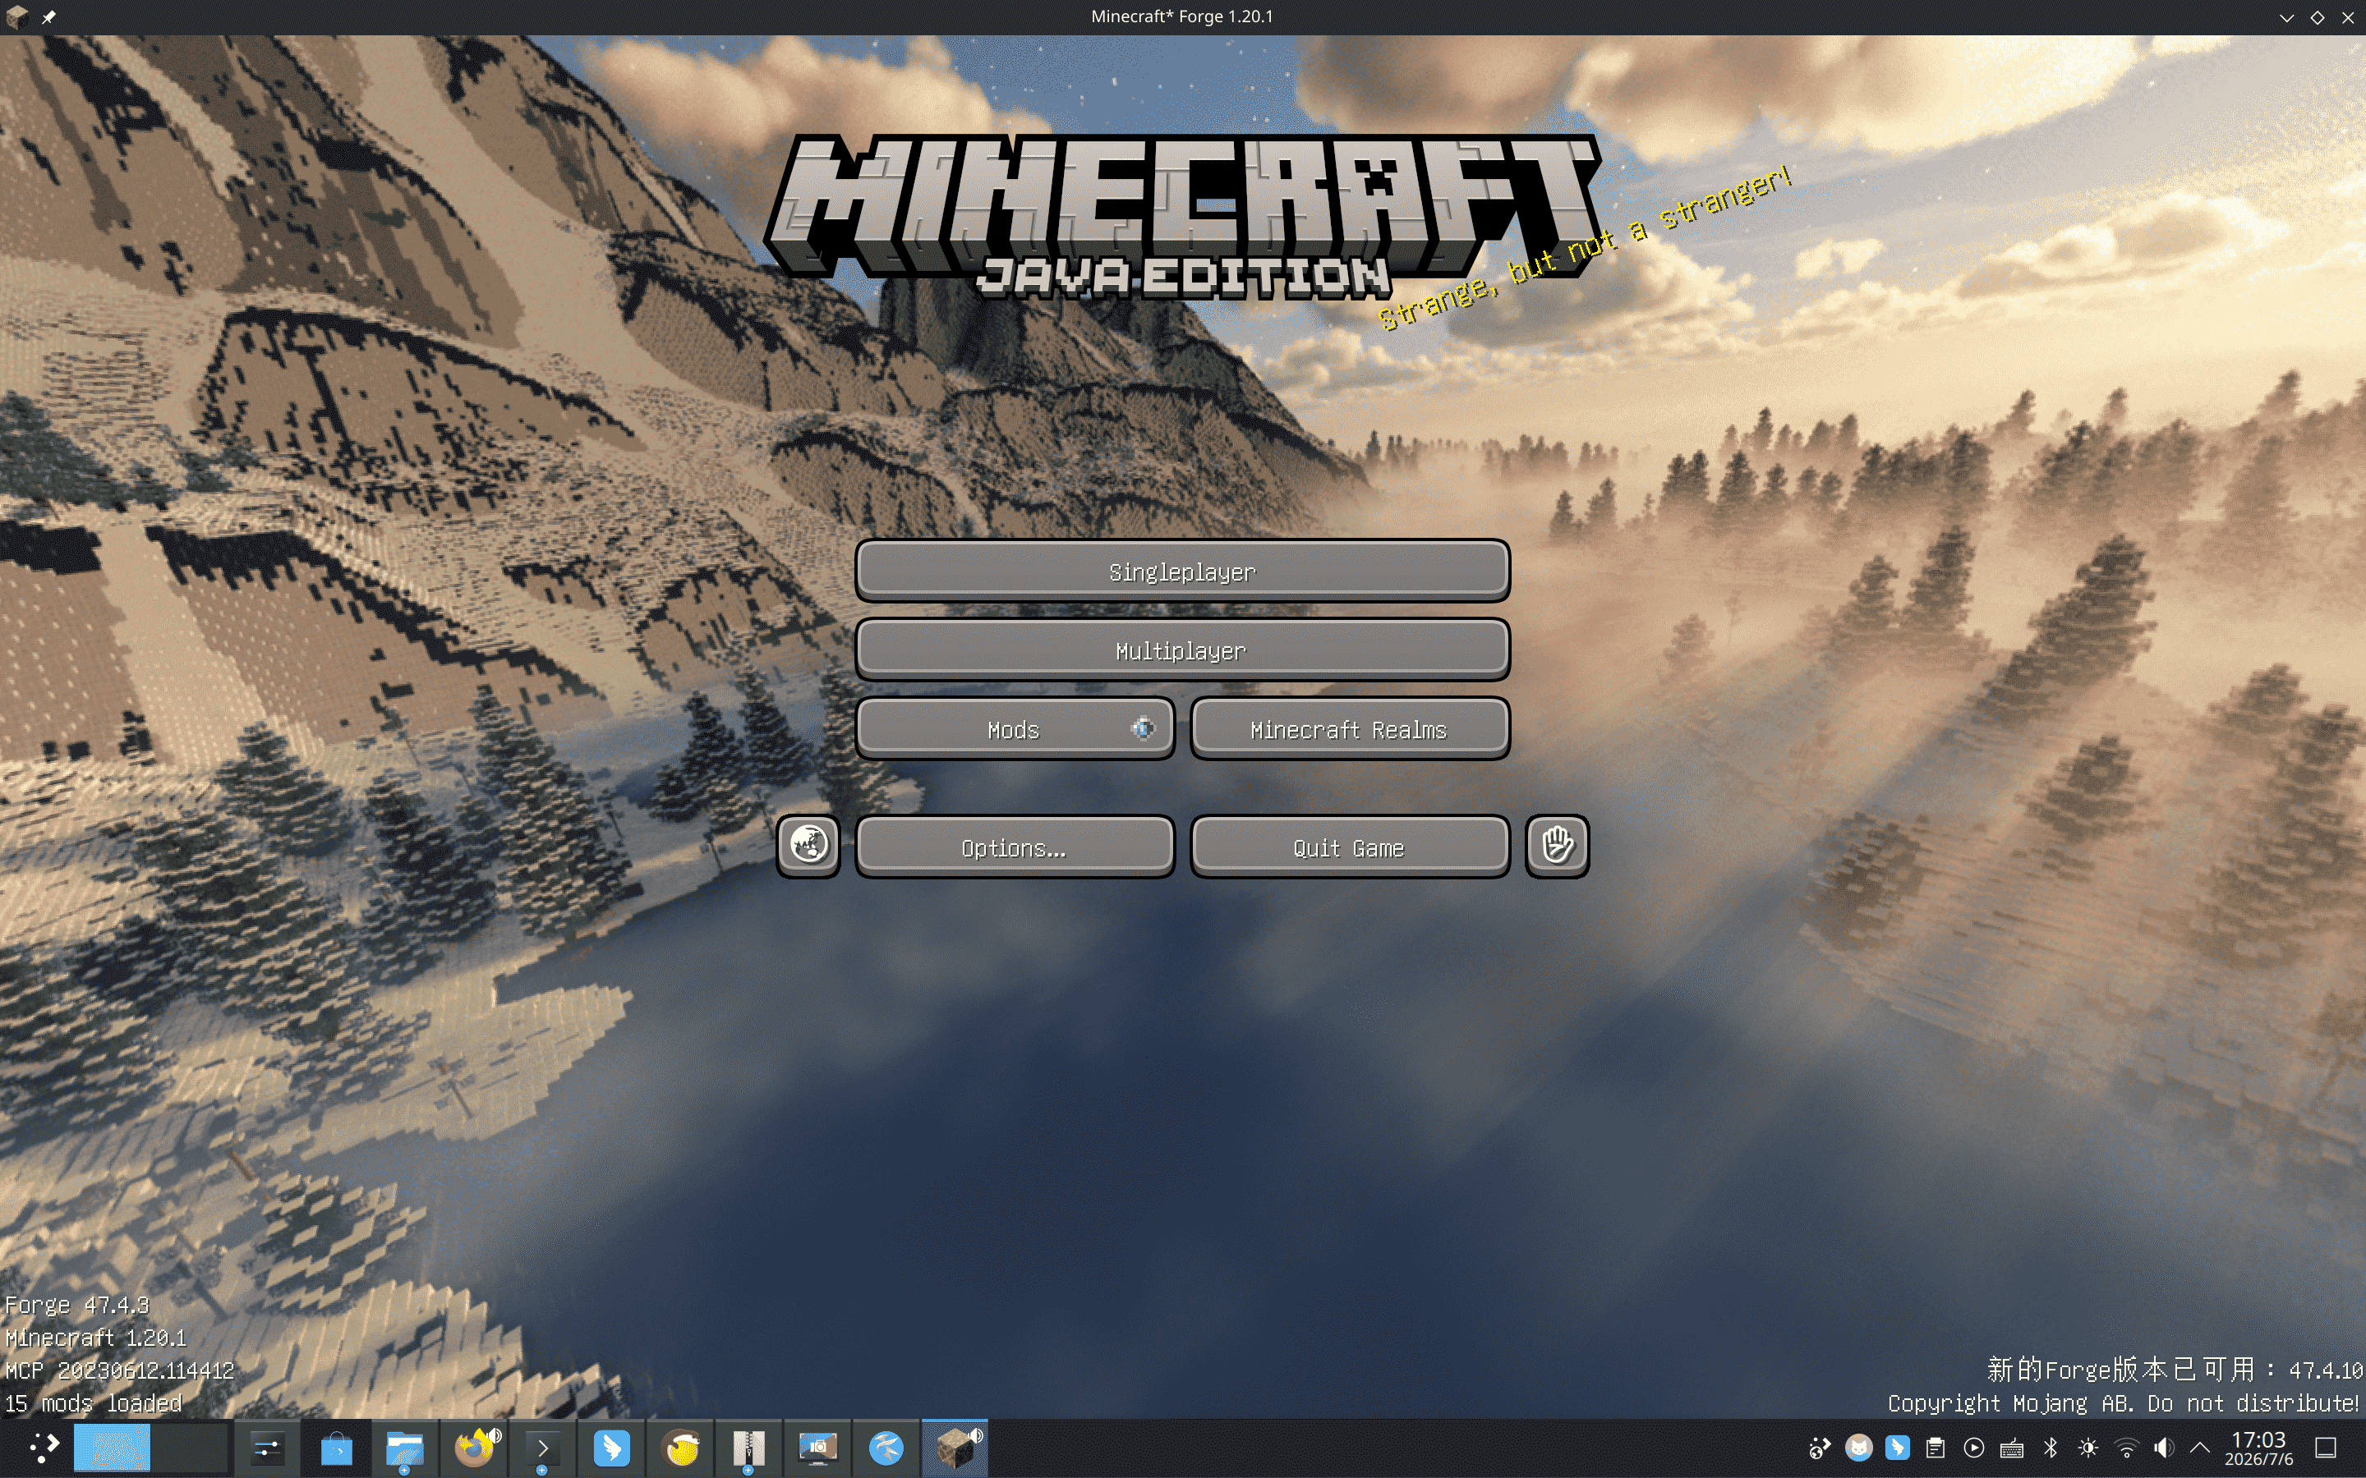
Task: Switch to Firefox in the taskbar
Action: tap(475, 1448)
